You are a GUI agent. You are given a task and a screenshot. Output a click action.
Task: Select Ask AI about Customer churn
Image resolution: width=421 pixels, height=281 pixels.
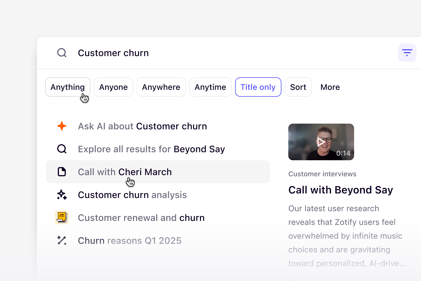pos(142,126)
